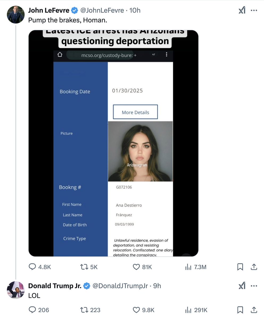Open Grok icon on John LeFevre's post
Viewport: 264px width, 319px height.
click(242, 10)
